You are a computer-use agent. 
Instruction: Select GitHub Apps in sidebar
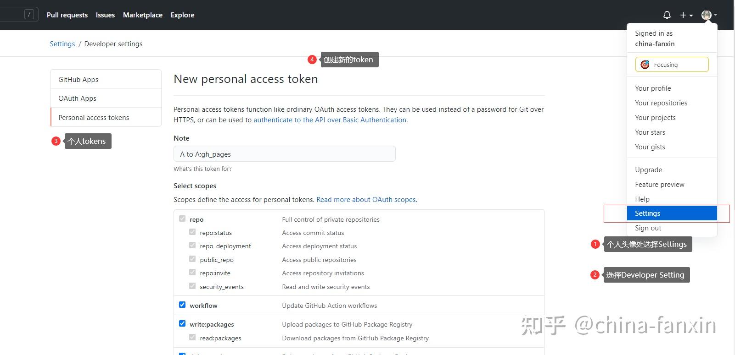(106, 79)
